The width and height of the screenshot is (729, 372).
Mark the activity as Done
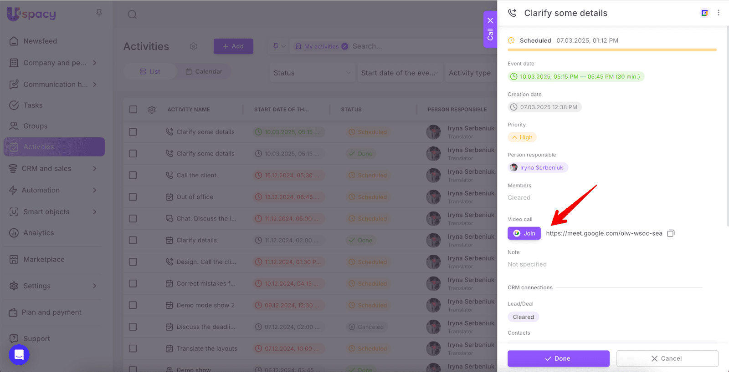pyautogui.click(x=558, y=358)
